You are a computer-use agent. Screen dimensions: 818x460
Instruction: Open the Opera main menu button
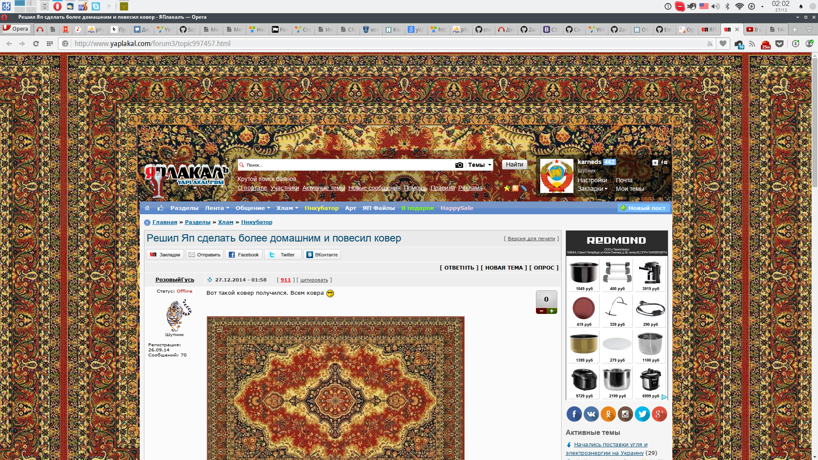pyautogui.click(x=16, y=29)
